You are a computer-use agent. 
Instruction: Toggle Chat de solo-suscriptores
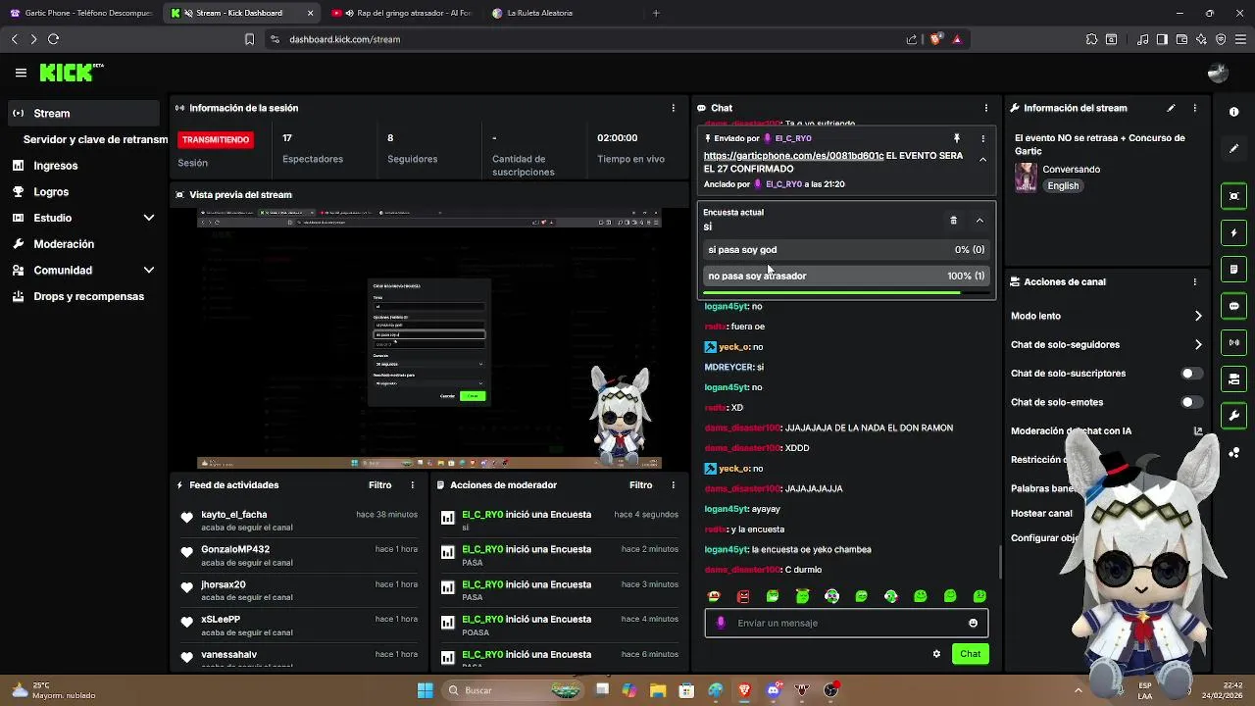(1191, 374)
